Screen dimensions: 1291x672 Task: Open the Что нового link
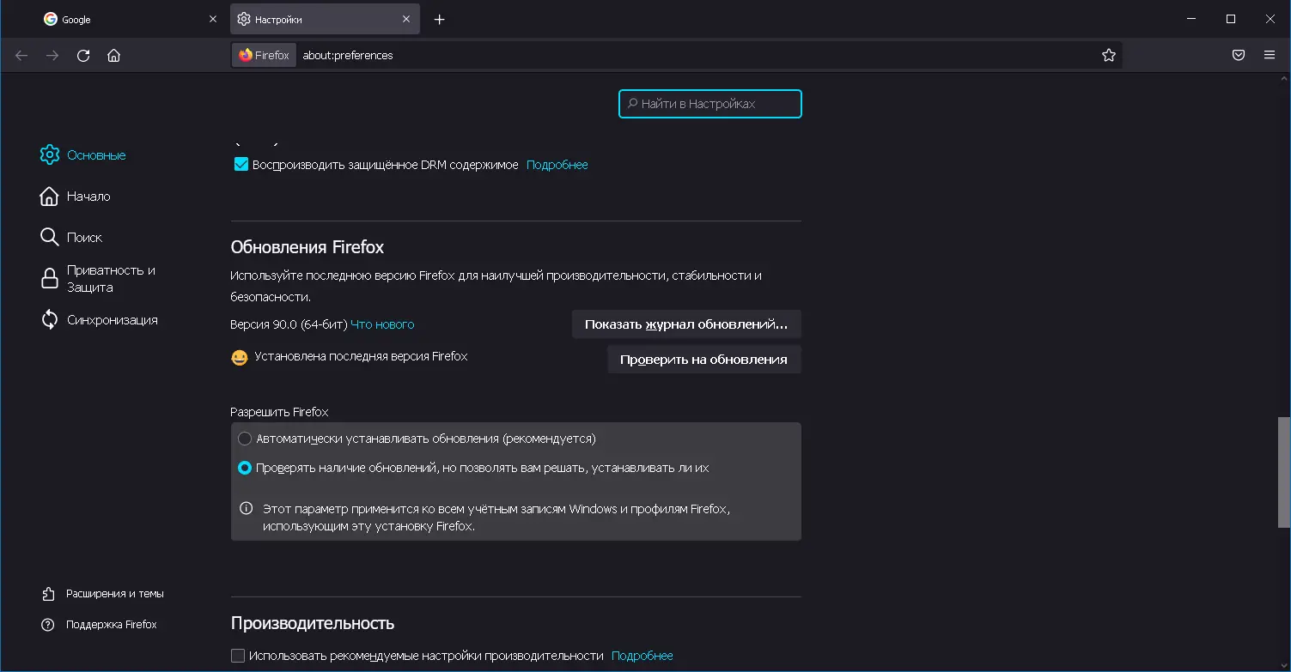point(382,324)
